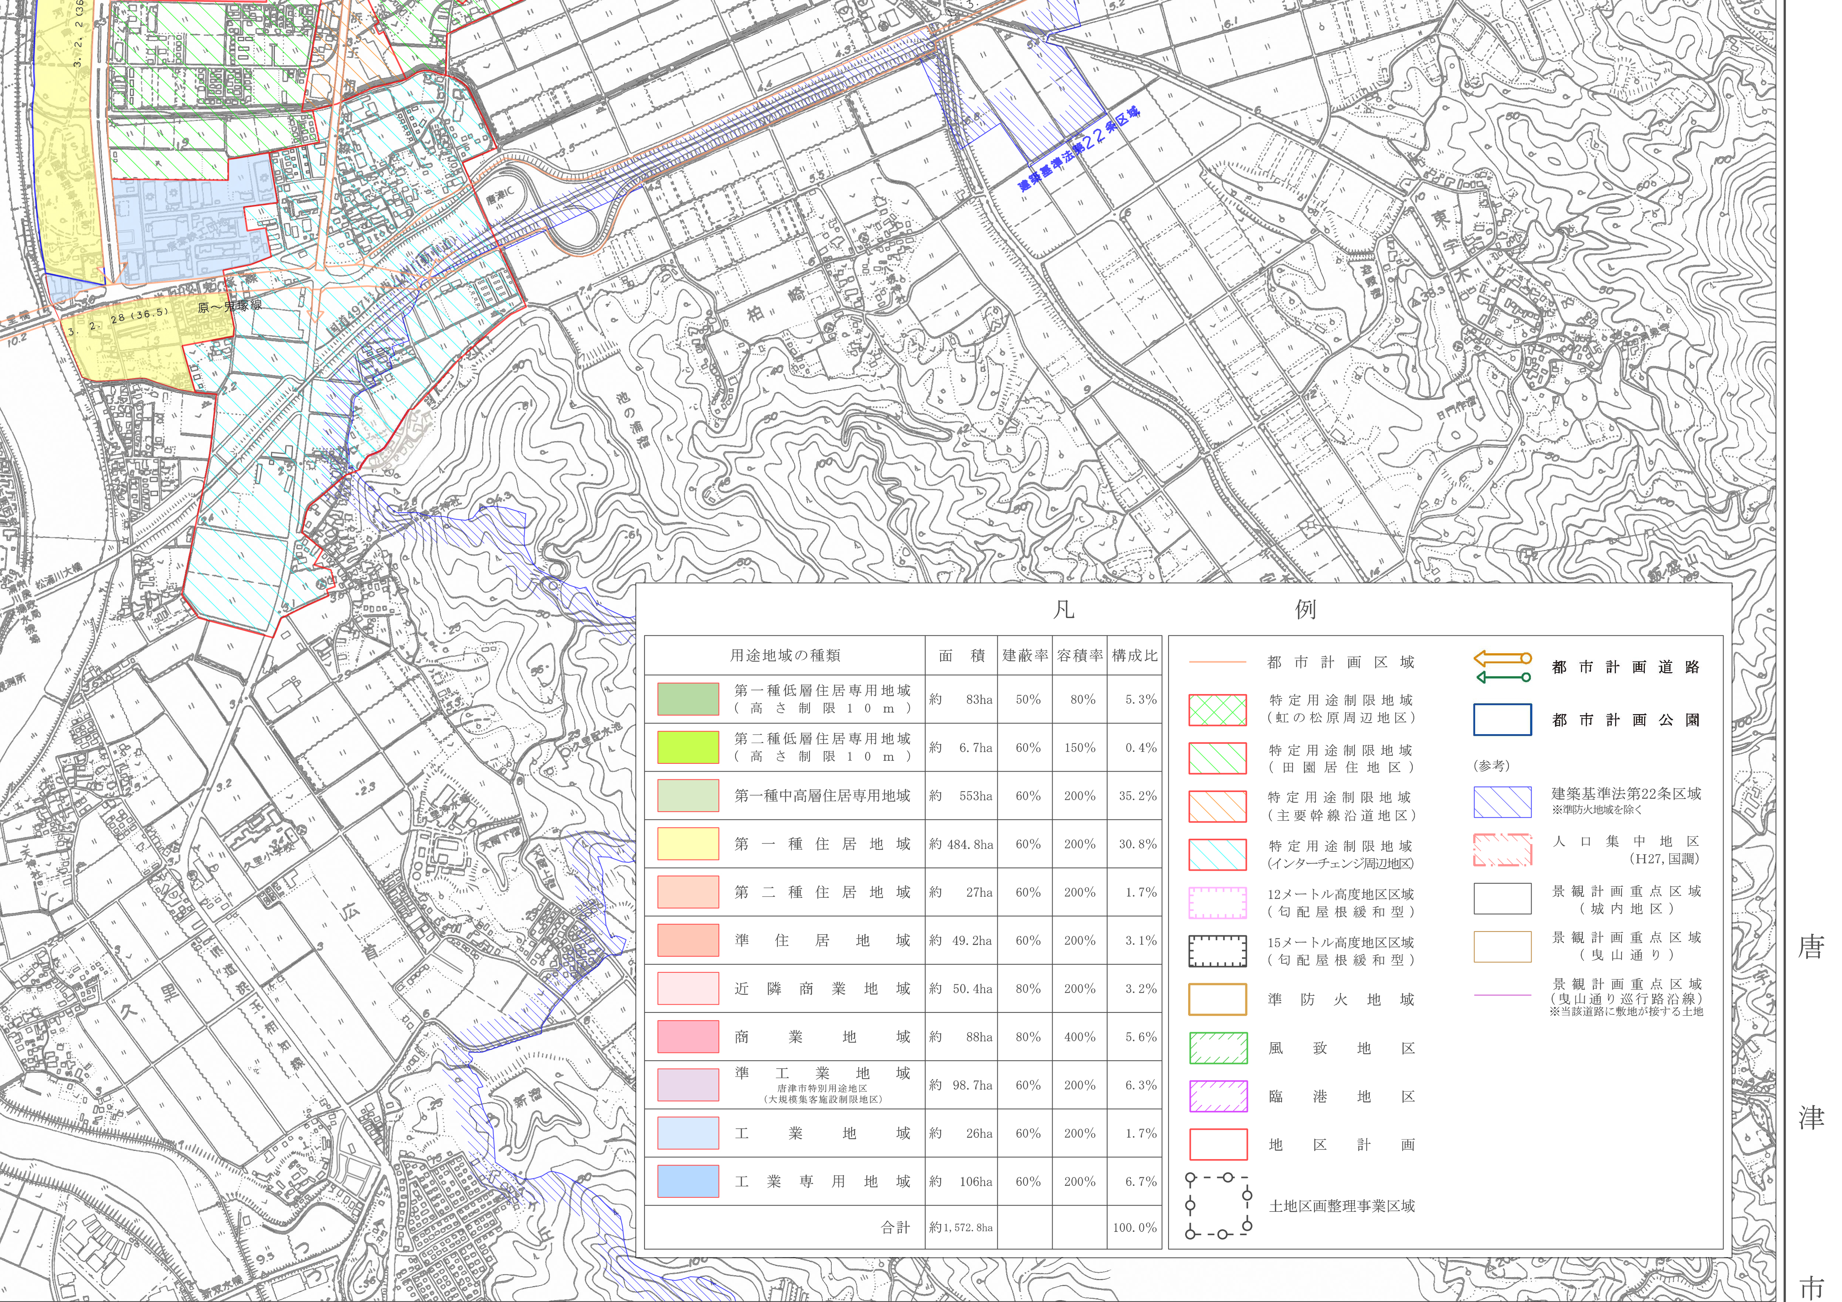This screenshot has width=1842, height=1302.
Task: Click the 第二種住居地域 peach swatch
Action: [x=688, y=892]
